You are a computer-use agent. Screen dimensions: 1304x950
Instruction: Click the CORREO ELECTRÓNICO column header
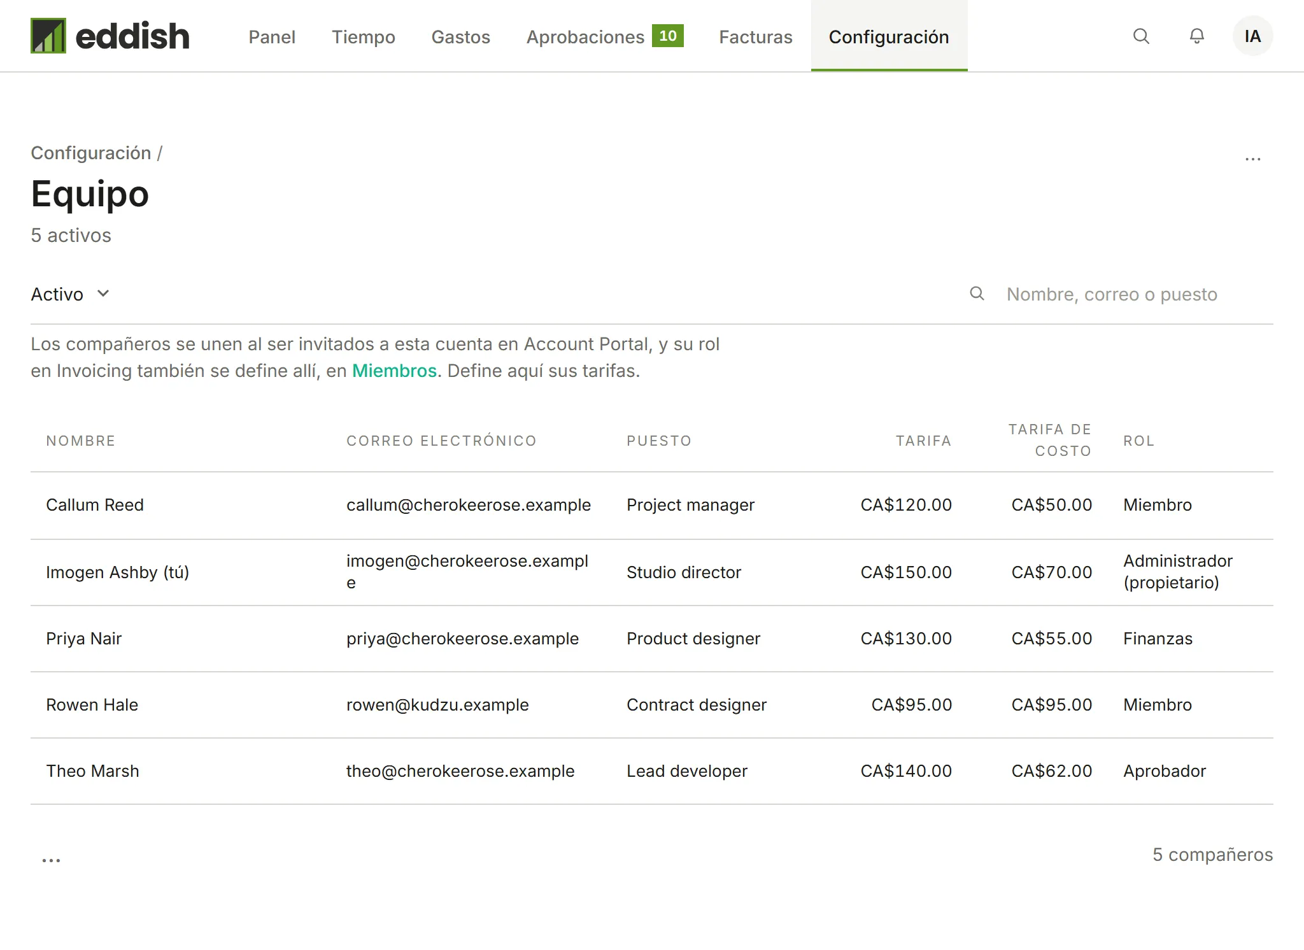point(441,441)
